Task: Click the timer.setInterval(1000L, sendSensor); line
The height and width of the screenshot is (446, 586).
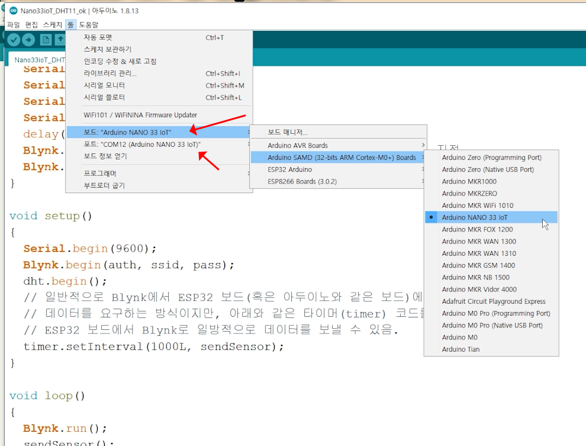Action: (153, 347)
